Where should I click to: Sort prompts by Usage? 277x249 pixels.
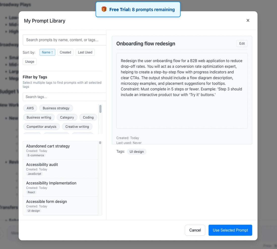coord(30,62)
